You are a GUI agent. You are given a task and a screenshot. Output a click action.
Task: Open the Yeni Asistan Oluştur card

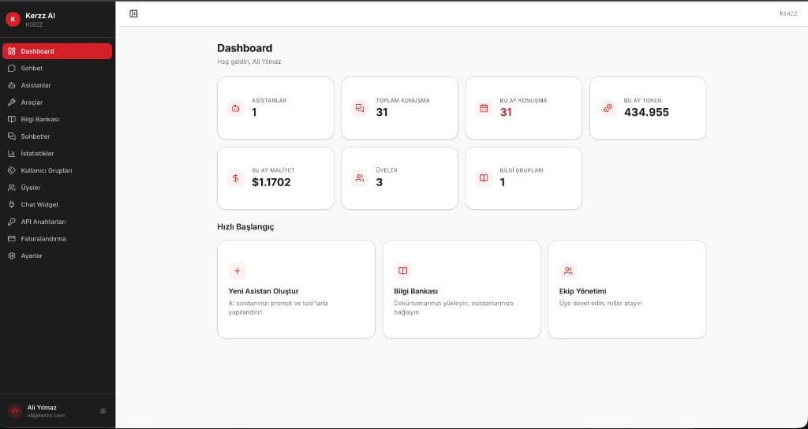click(297, 289)
